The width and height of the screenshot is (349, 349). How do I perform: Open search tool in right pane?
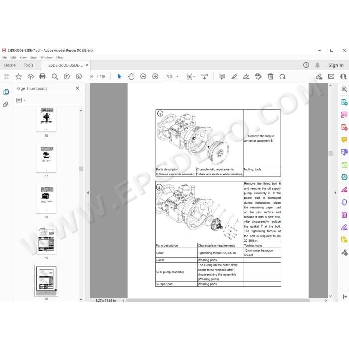(x=344, y=89)
